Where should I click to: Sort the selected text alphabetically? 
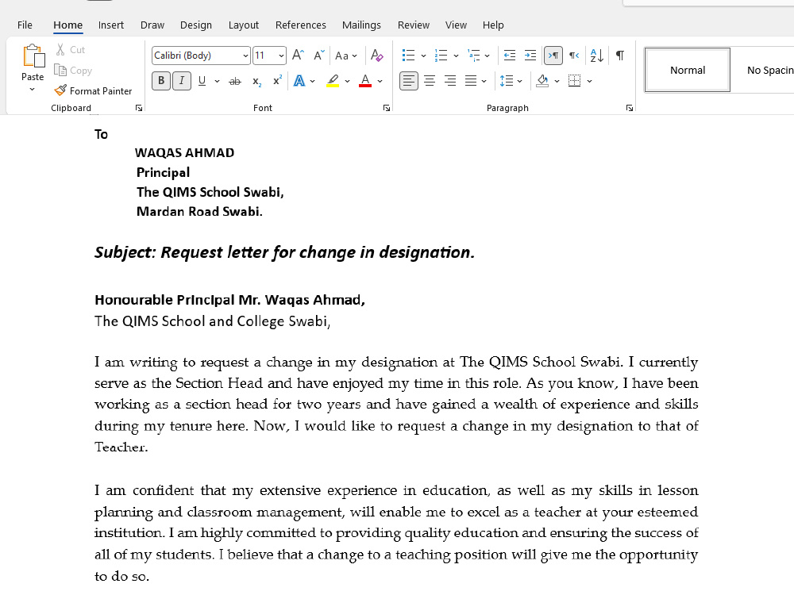(x=596, y=56)
